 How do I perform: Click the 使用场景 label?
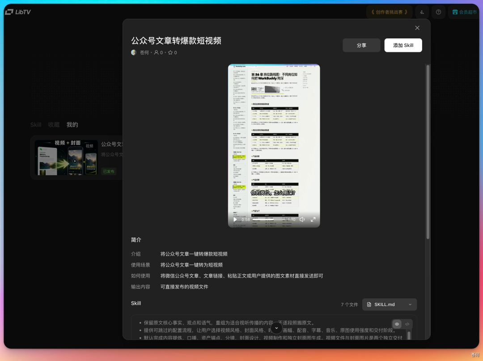point(140,264)
